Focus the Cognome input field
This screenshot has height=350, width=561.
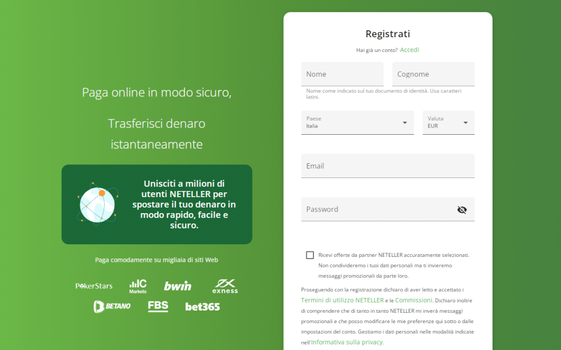point(433,74)
